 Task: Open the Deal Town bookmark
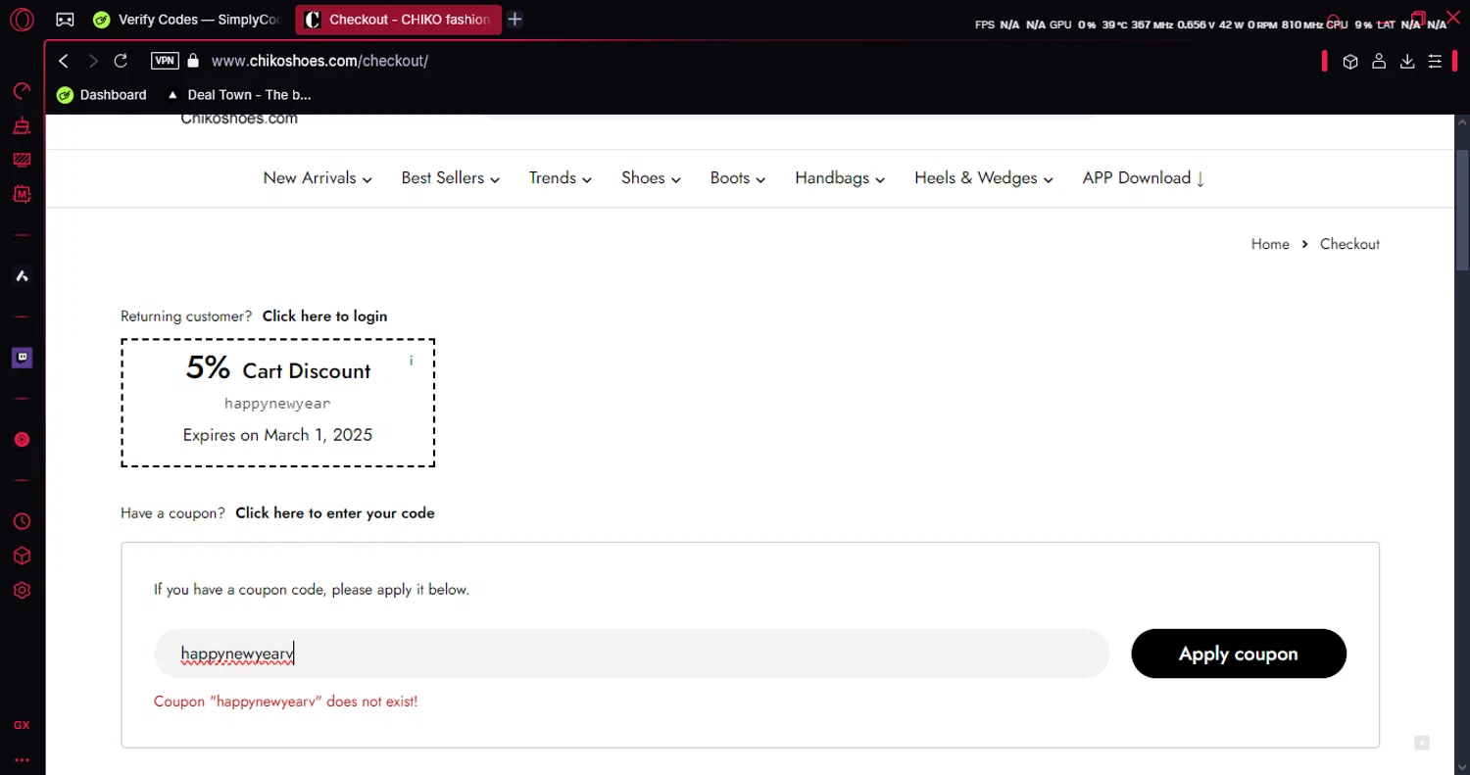(x=239, y=95)
